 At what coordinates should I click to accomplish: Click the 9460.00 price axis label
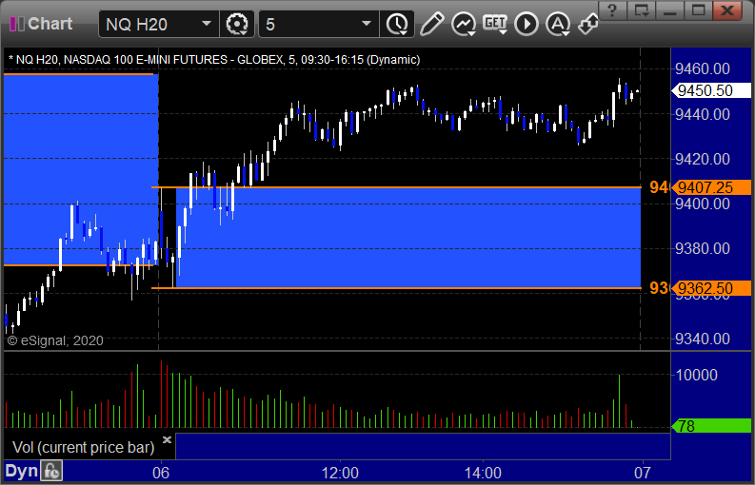point(703,68)
